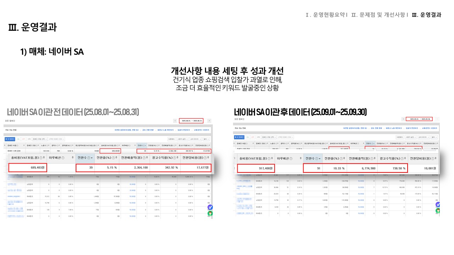Click the green chatbot avatar icon in the left screenshot

click(x=210, y=214)
